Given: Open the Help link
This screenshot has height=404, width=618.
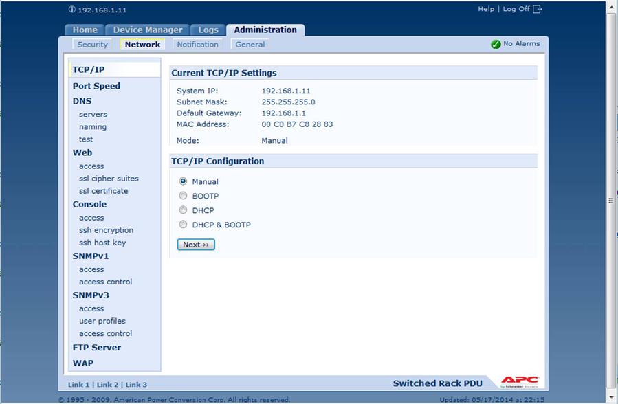Looking at the screenshot, I should pyautogui.click(x=486, y=9).
